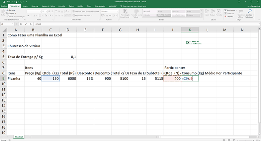Image resolution: width=261 pixels, height=142 pixels.
Task: Click the Select All corner triangle
Action: pyautogui.click(x=4, y=30)
